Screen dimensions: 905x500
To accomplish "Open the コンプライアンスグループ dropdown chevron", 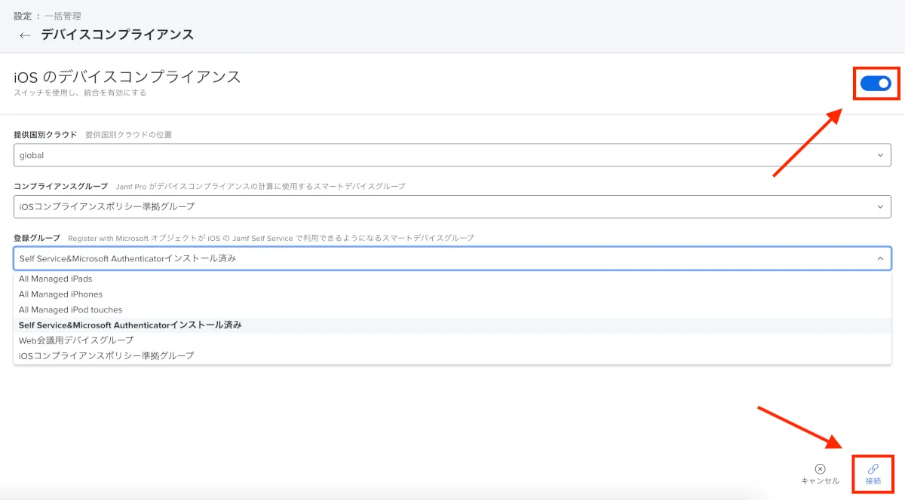I will (x=879, y=206).
